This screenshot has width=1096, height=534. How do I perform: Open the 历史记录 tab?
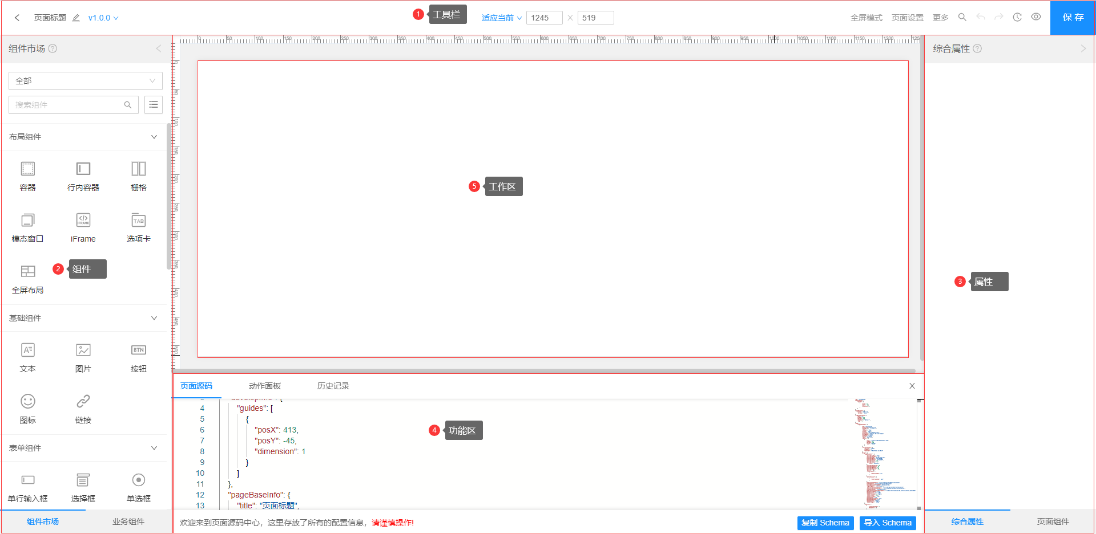tap(333, 386)
